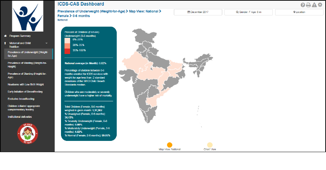326x170 pixels.
Task: Click the 0%-20% legend swatch
Action: 67,41
